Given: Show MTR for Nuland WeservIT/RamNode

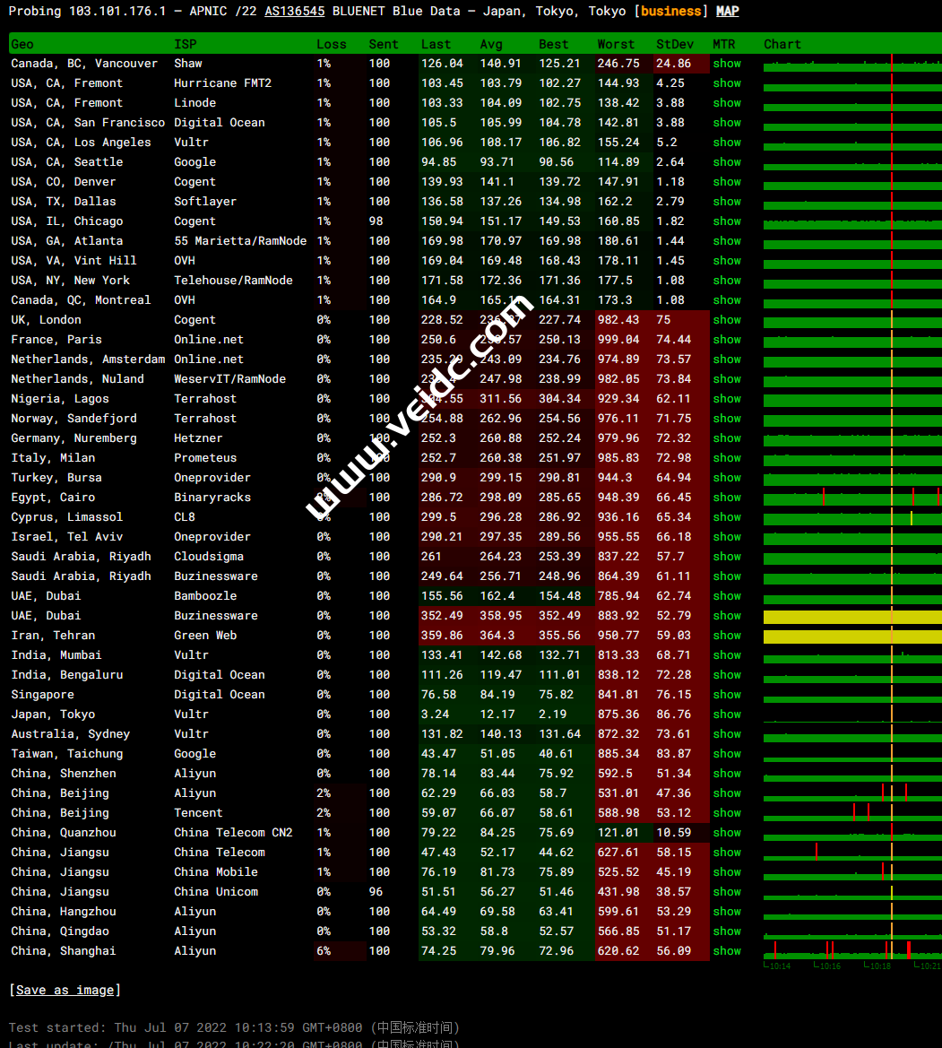Looking at the screenshot, I should coord(727,379).
